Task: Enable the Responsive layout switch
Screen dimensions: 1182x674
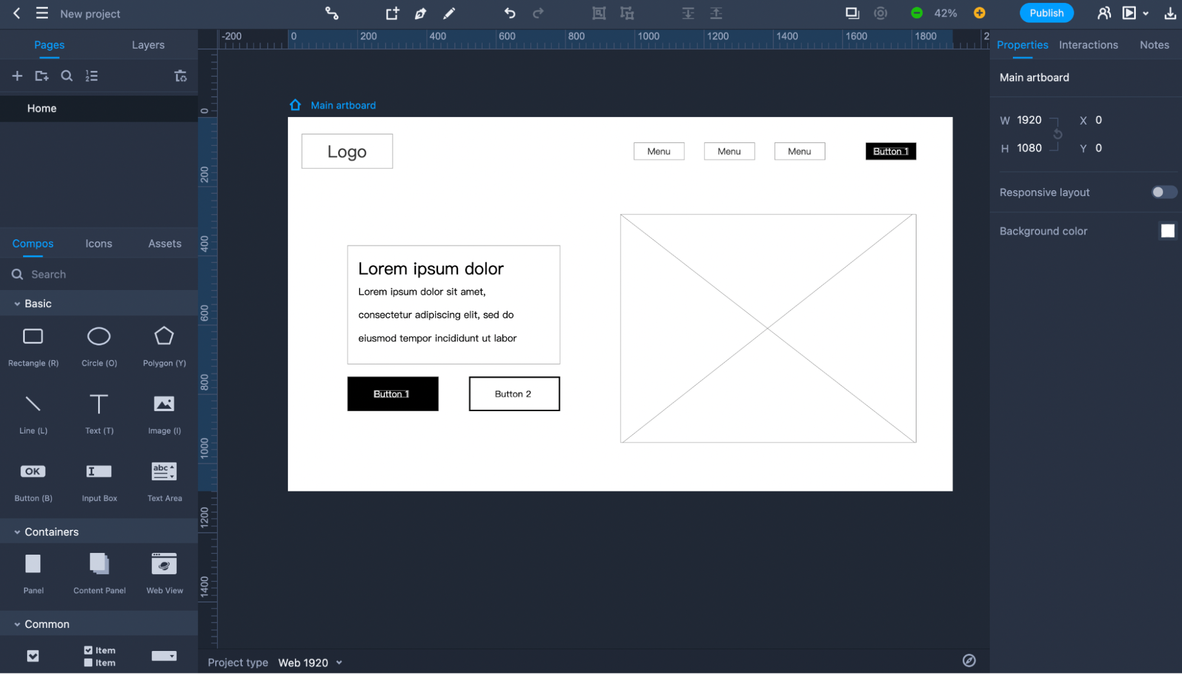Action: (1164, 192)
